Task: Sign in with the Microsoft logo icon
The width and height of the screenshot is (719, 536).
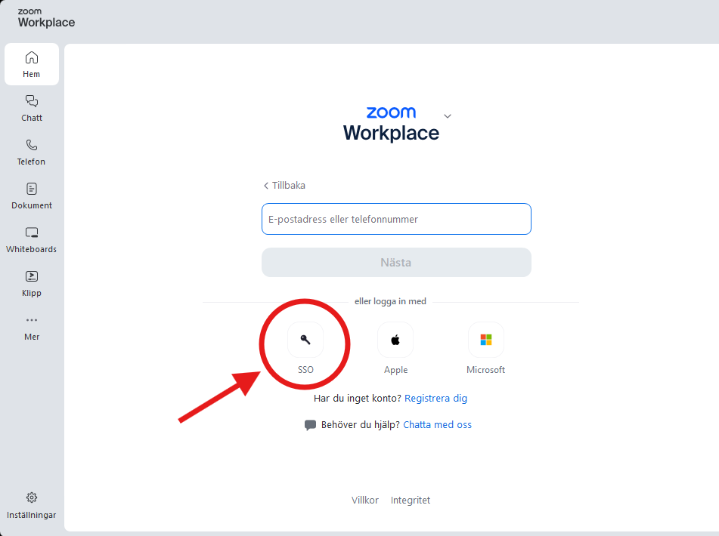Action: point(486,340)
